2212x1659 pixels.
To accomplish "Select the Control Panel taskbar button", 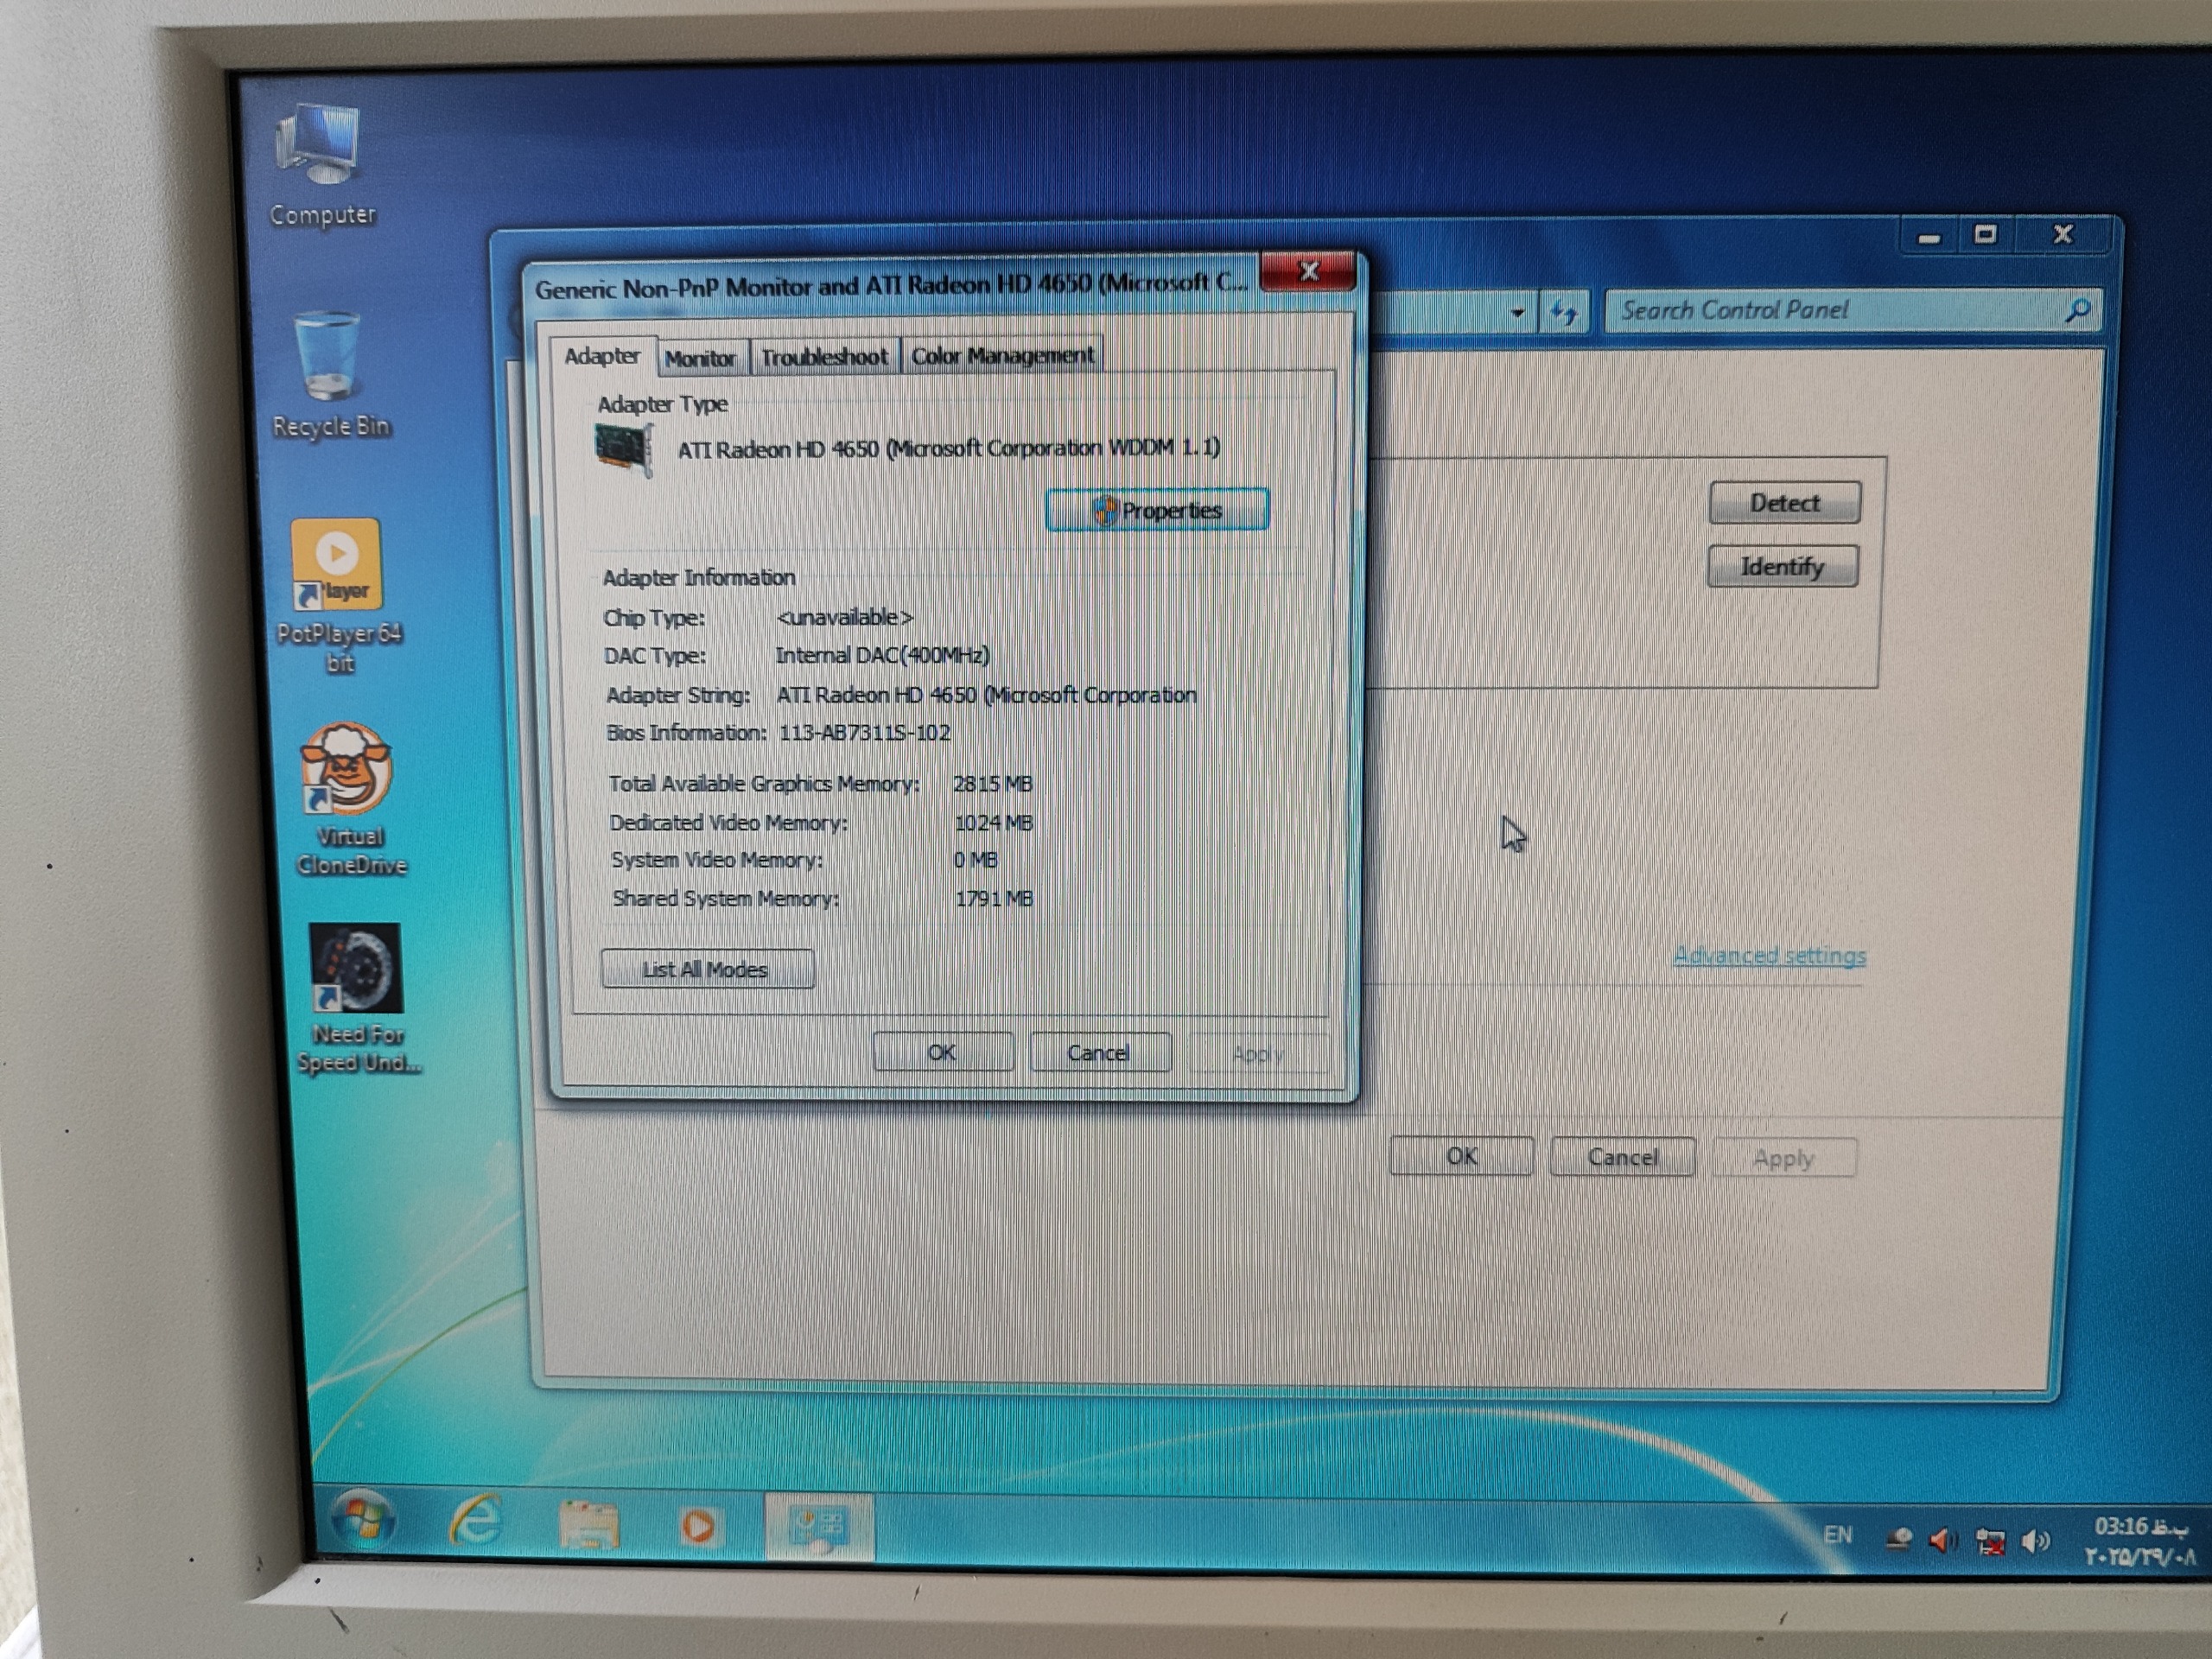I will click(x=819, y=1527).
